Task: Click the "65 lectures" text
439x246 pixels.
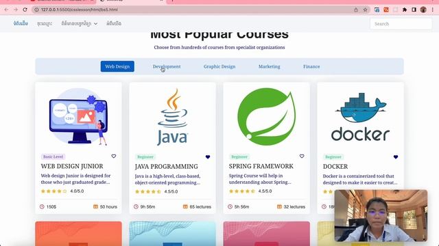Action: point(200,206)
